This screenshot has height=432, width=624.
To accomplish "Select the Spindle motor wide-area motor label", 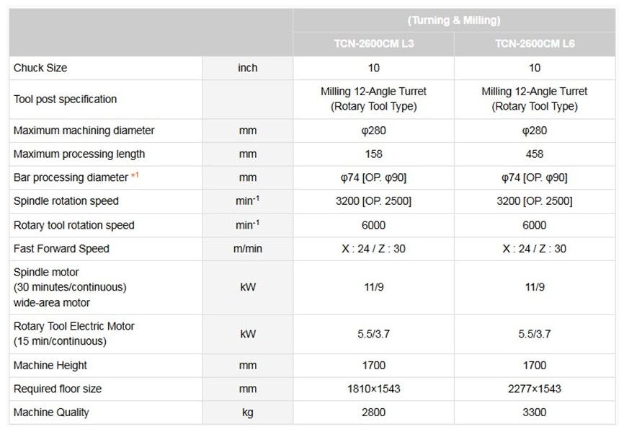I will pos(70,287).
